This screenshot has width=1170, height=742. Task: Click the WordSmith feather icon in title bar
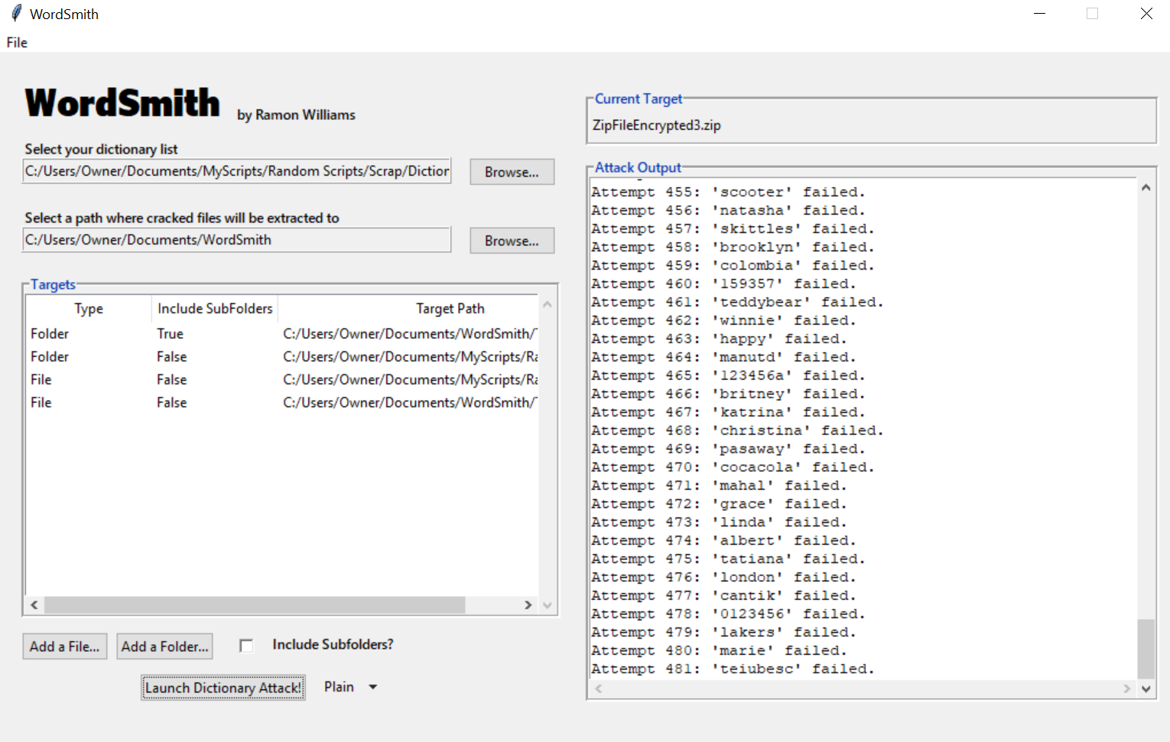coord(16,13)
